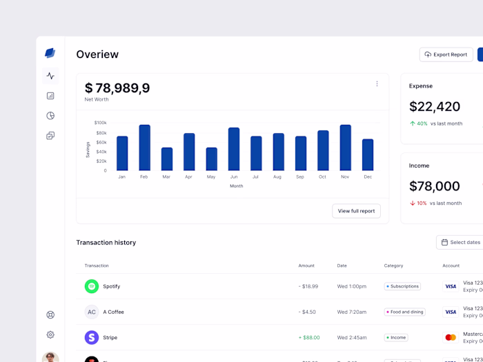Click the Stripe transaction name

point(110,337)
